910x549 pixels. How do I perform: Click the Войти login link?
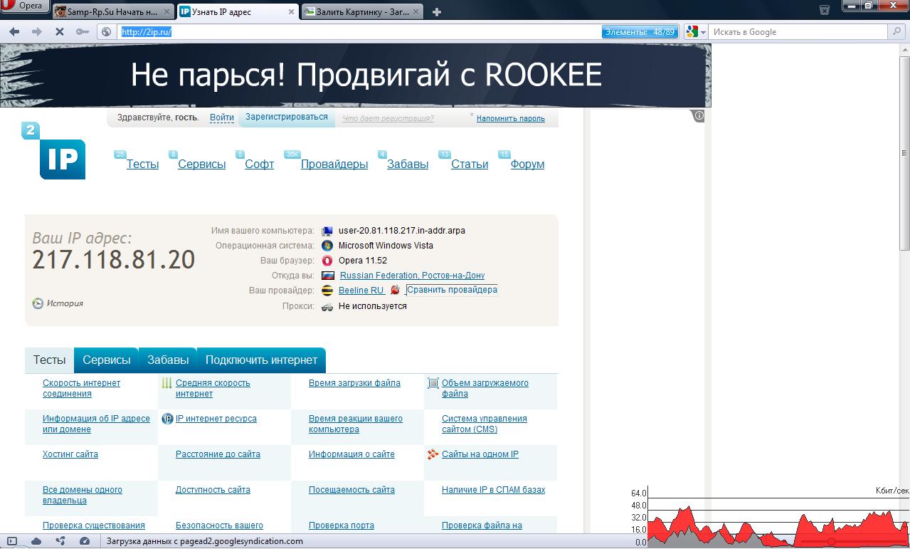click(x=222, y=117)
